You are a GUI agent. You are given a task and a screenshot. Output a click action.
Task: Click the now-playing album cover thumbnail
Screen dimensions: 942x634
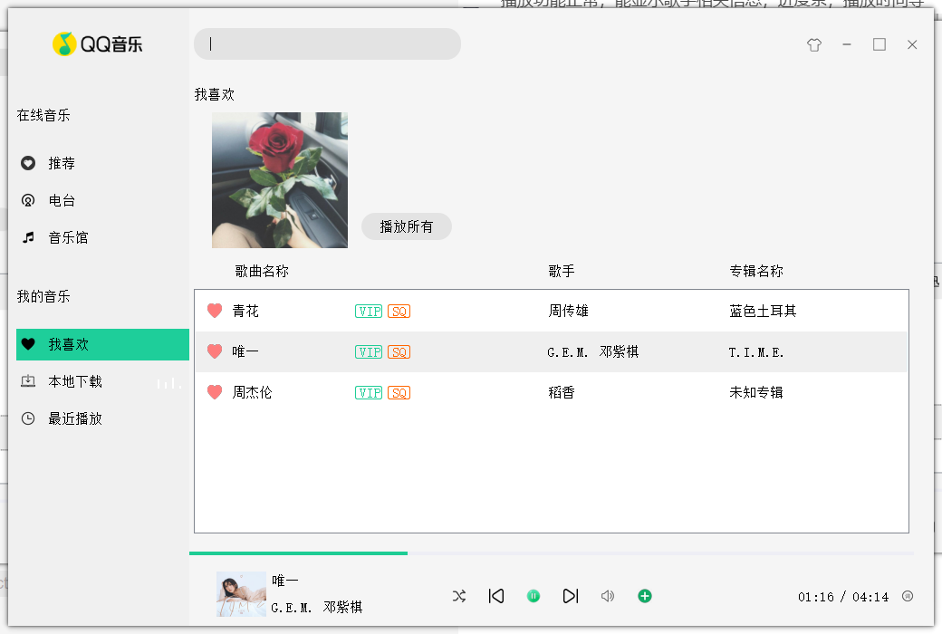[x=241, y=594]
